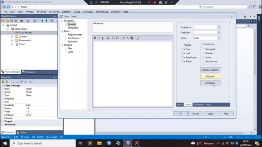262x147 pixels.
Task: Open the Persistence dropdown
Action: click(x=219, y=27)
